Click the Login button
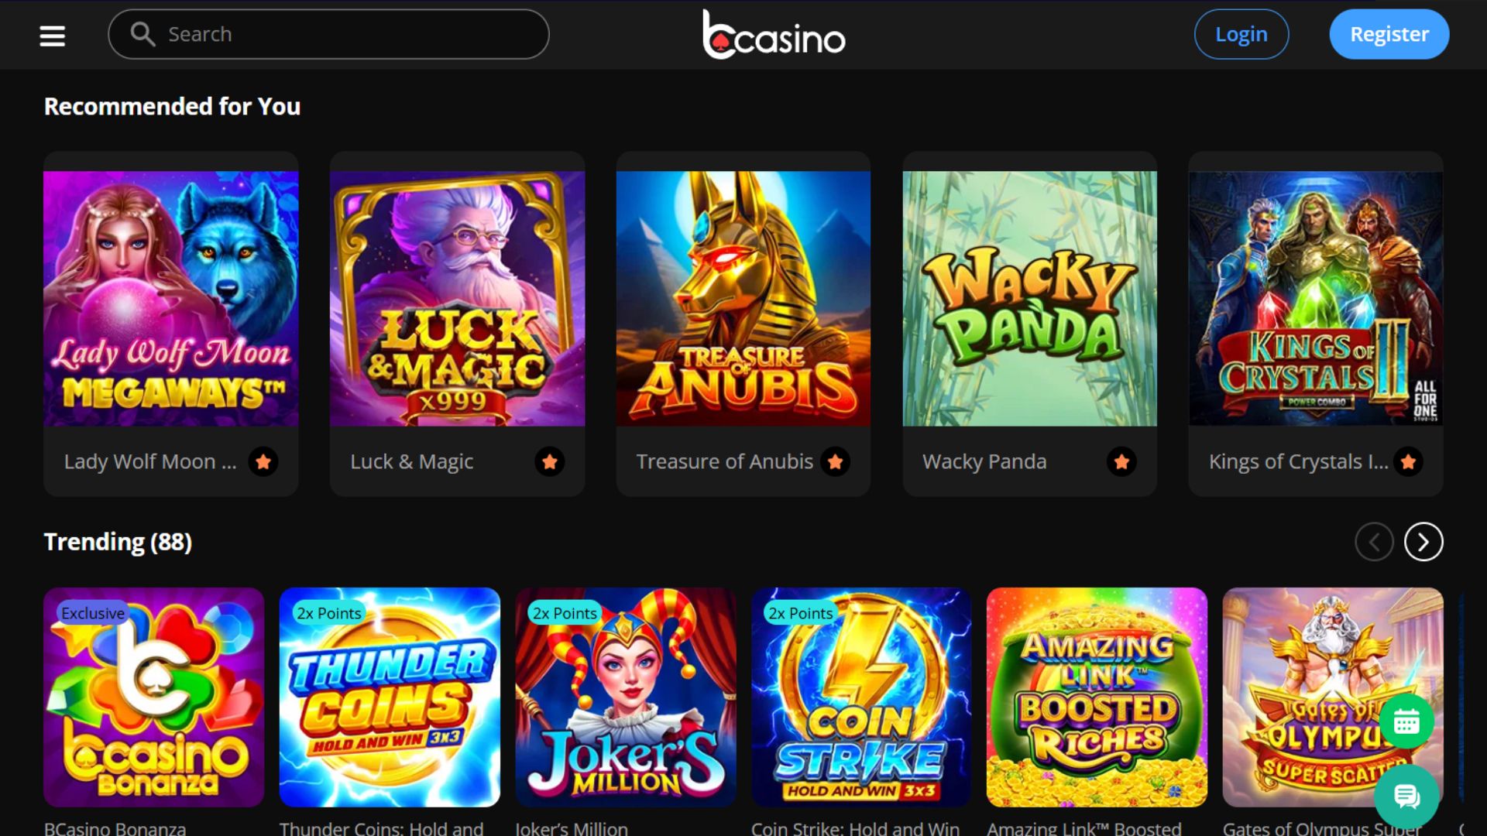This screenshot has width=1487, height=836. pyautogui.click(x=1241, y=34)
